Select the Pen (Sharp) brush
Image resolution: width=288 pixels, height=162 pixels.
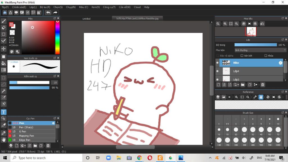point(31,127)
